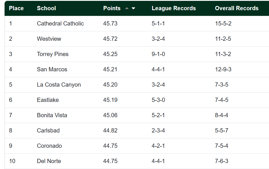The width and height of the screenshot is (269, 169).
Task: Select the Overall Records column header
Action: click(237, 8)
